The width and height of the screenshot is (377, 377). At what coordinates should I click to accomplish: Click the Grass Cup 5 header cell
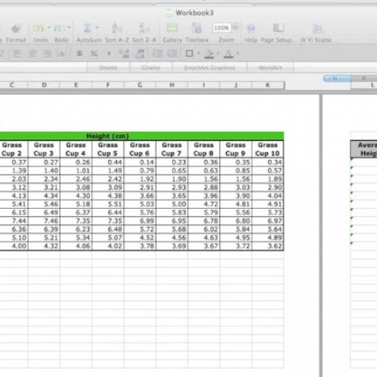tap(108, 149)
